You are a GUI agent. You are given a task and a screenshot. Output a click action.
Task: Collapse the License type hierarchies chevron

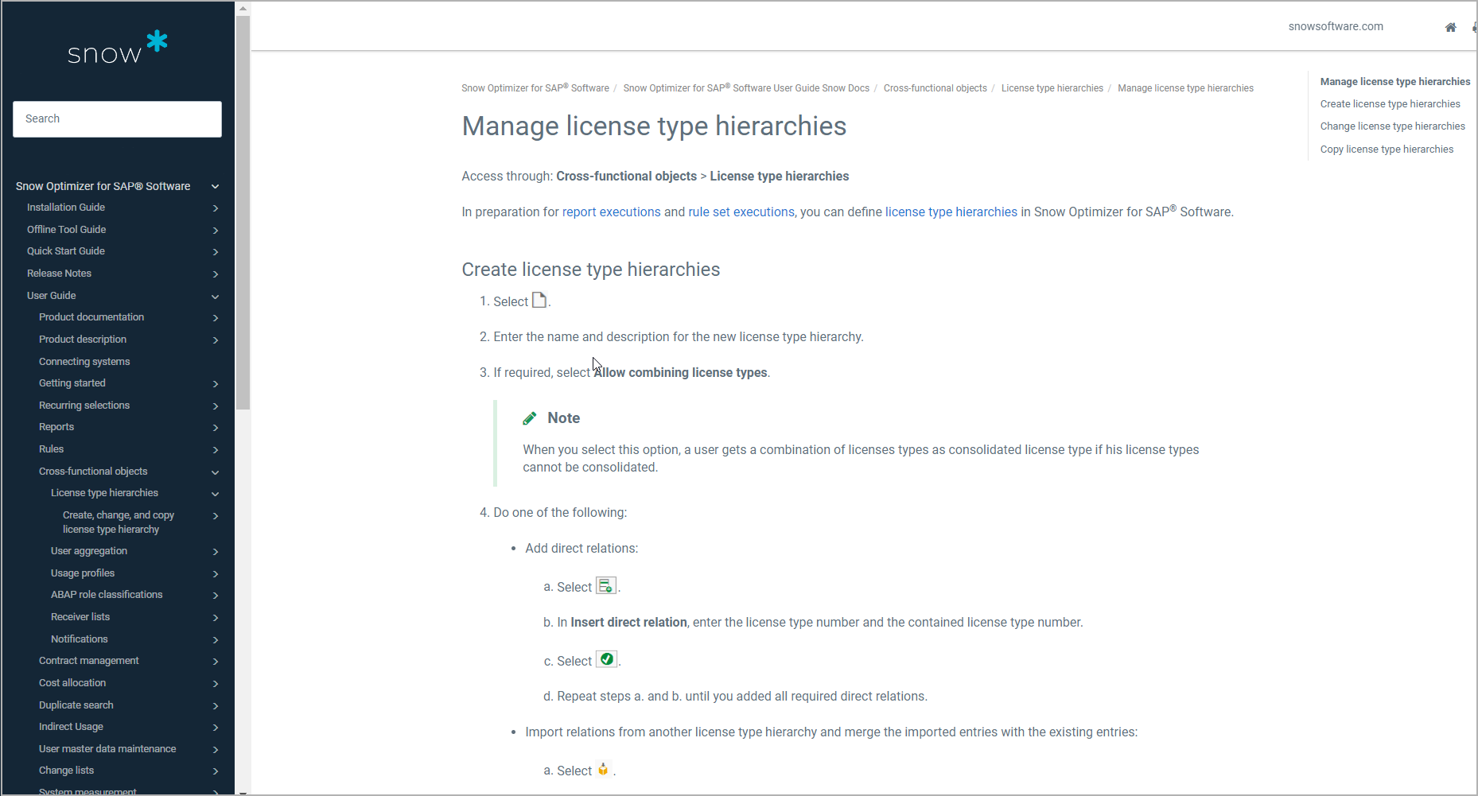click(x=215, y=494)
